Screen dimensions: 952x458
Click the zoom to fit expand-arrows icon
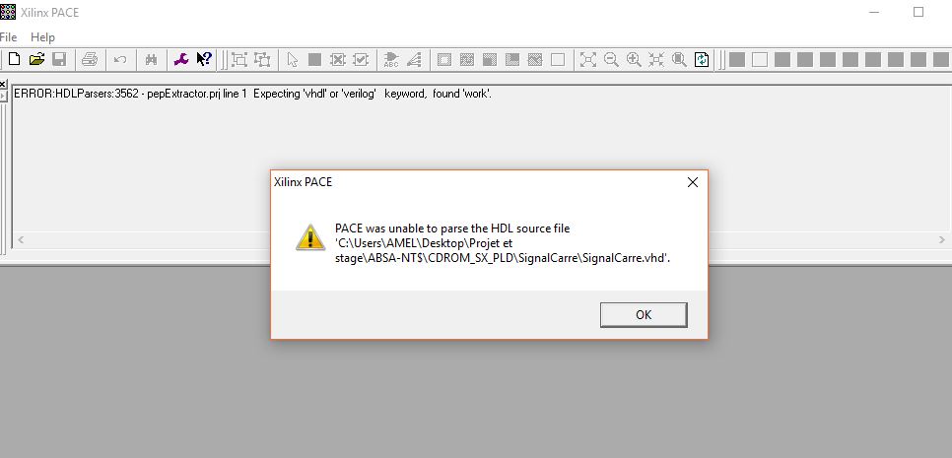pyautogui.click(x=587, y=59)
